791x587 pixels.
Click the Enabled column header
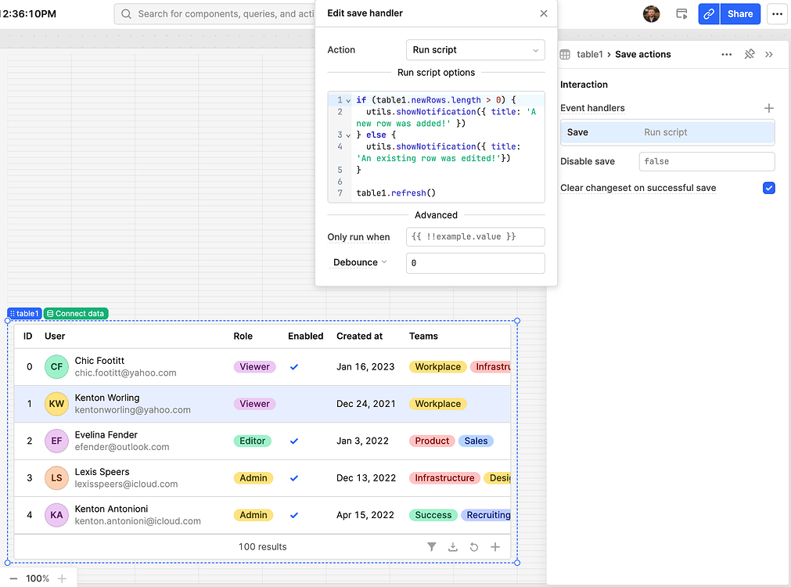(x=305, y=336)
